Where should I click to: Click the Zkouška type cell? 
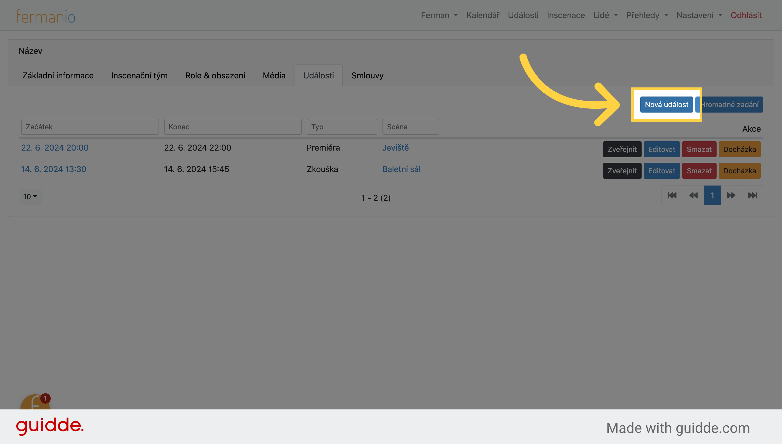322,169
